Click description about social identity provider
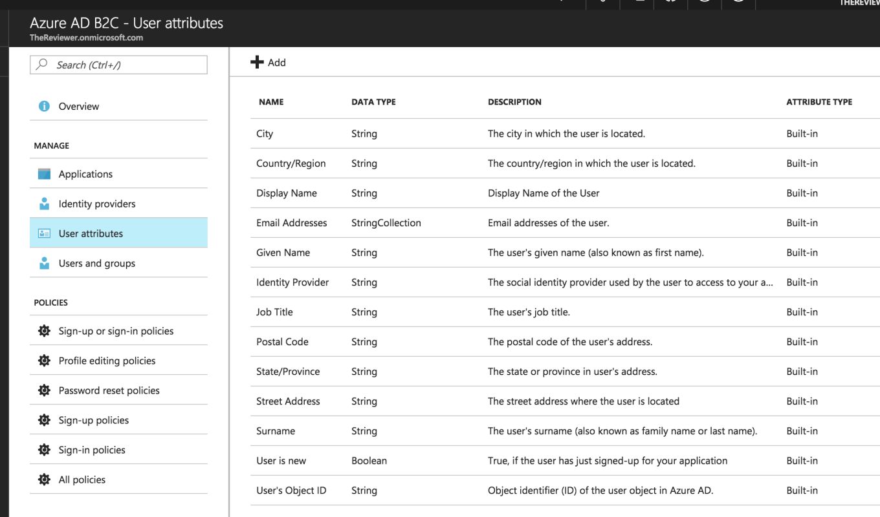Screen dimensions: 880x517 pyautogui.click(x=630, y=282)
